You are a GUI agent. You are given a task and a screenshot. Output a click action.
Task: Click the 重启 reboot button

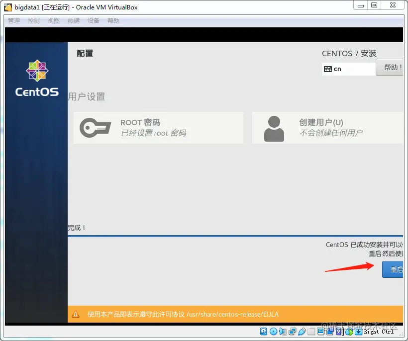(x=393, y=269)
